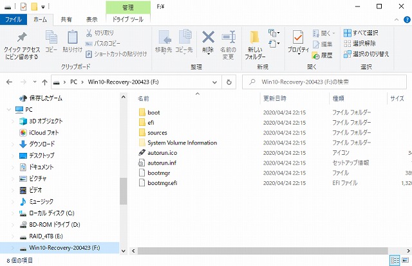This screenshot has width=412, height=266.
Task: Create a New Folder (新しいフォルダー)
Action: click(255, 45)
